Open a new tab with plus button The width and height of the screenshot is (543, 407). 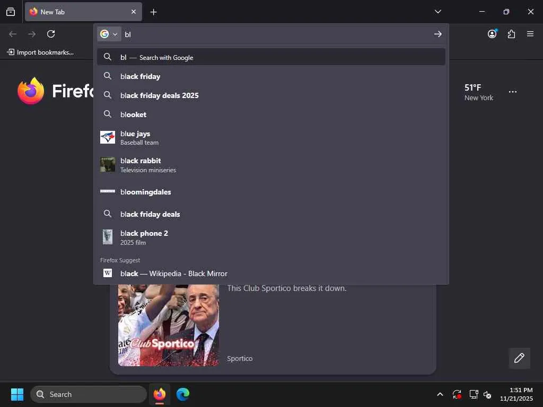pos(153,12)
